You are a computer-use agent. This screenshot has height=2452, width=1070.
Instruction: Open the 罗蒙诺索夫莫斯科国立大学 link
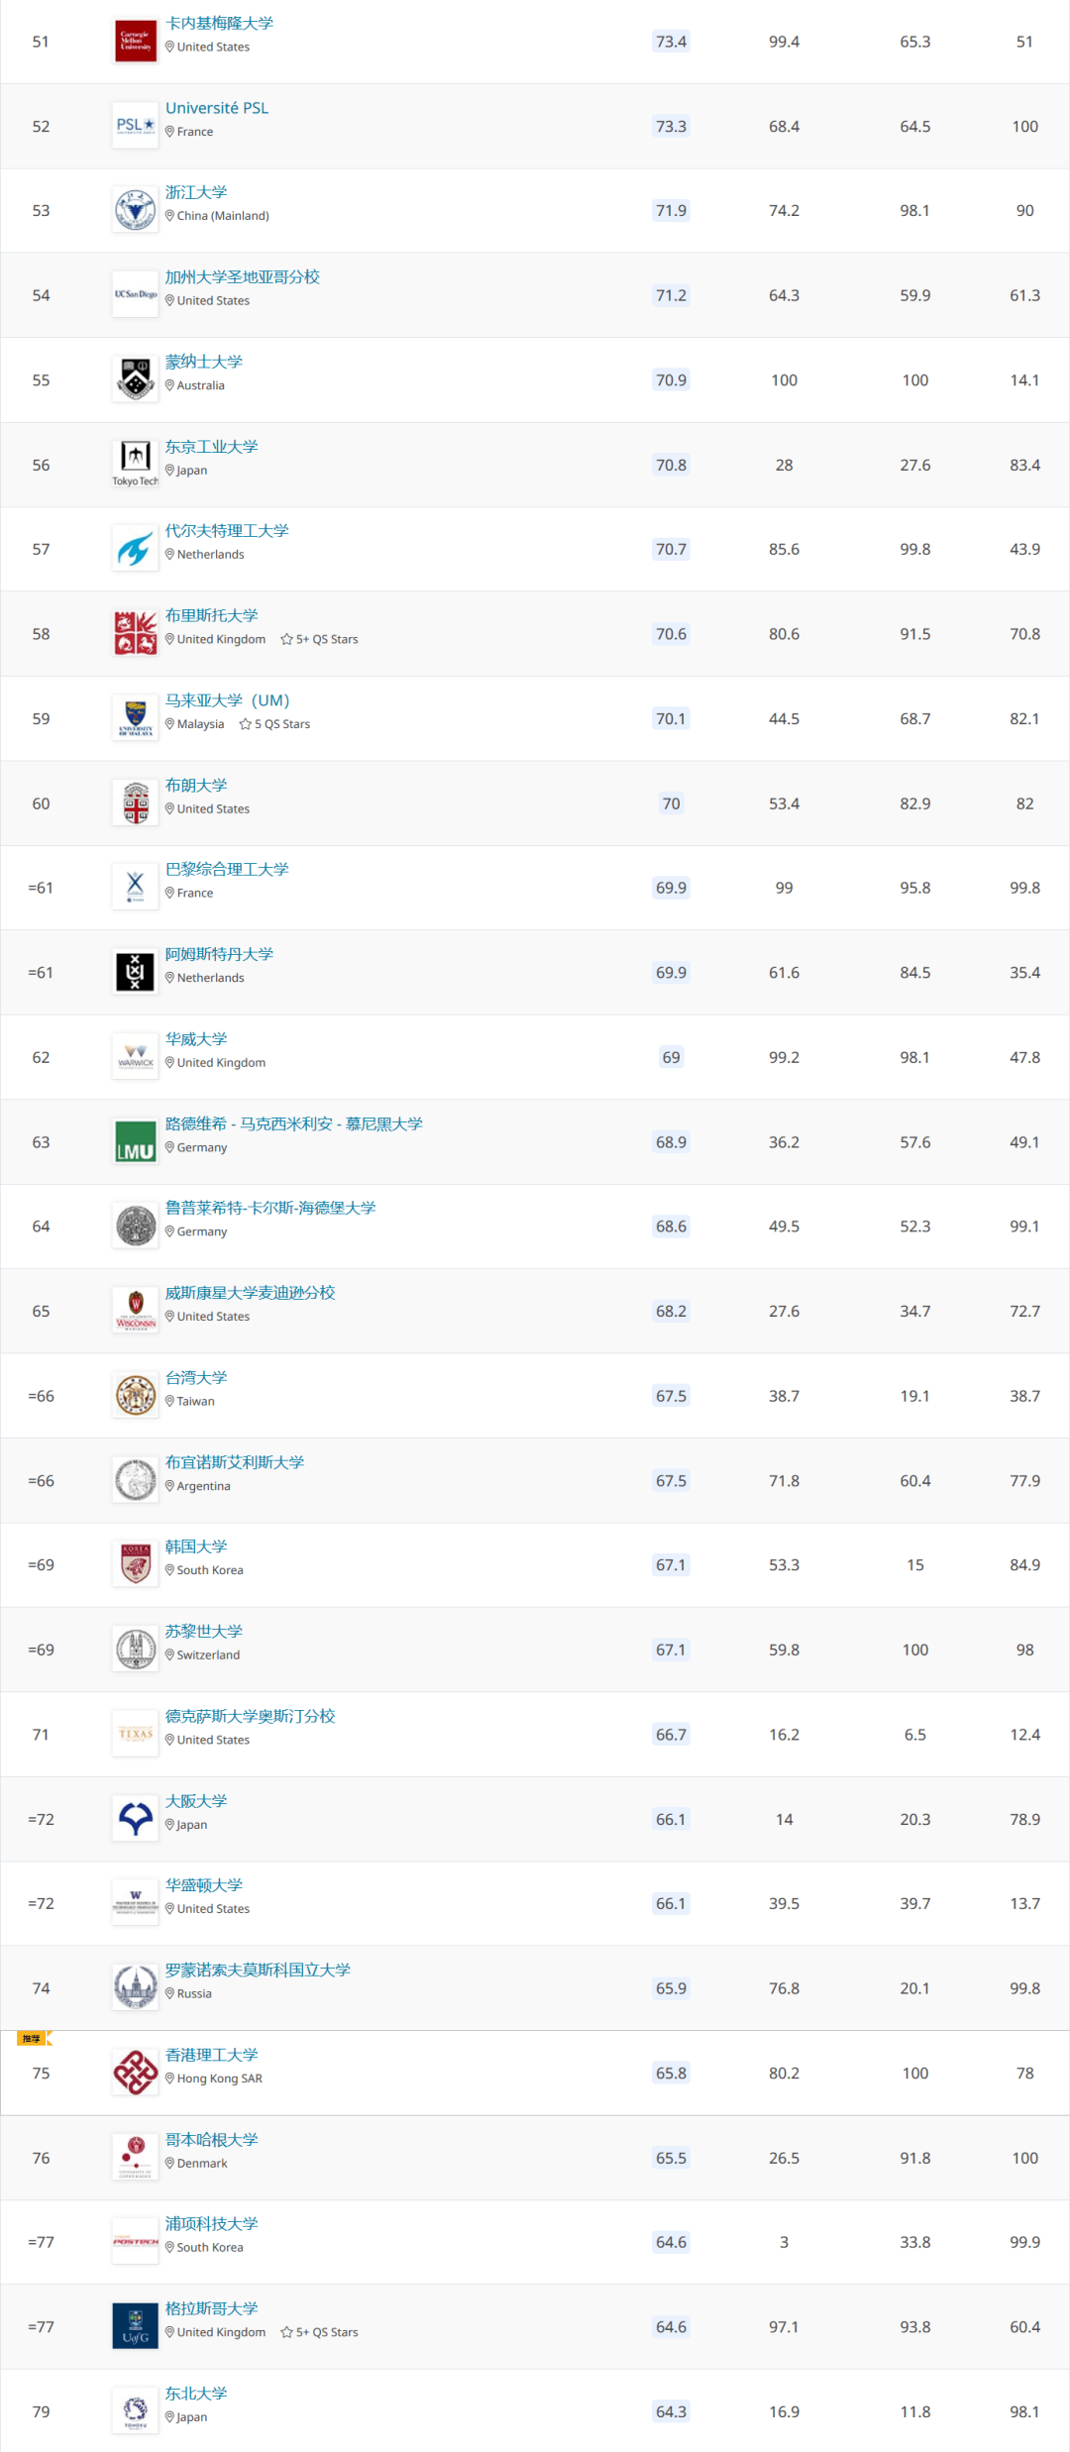(258, 1970)
